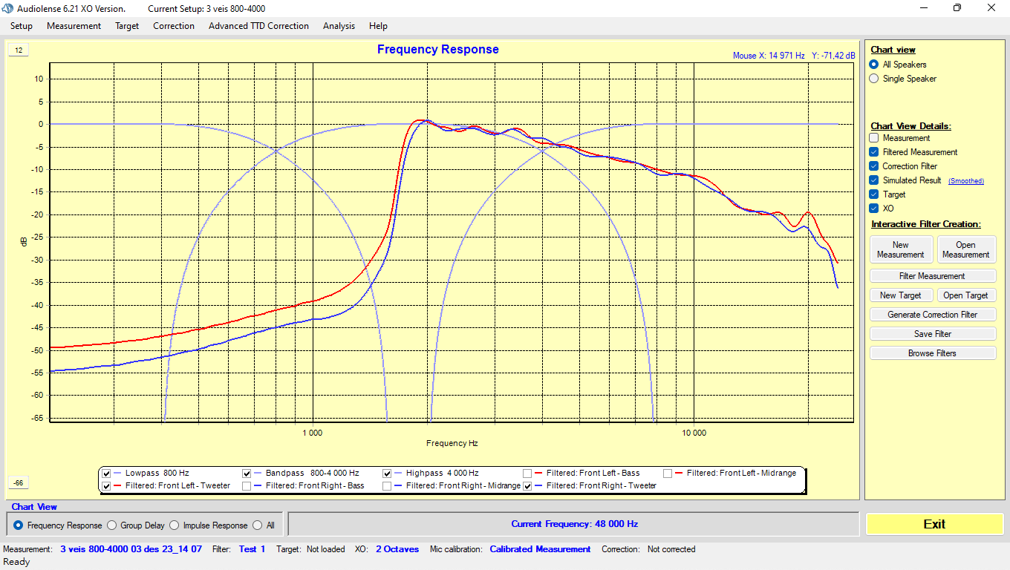This screenshot has height=570, width=1010.
Task: Check Filtered: Front Left - Midrange legend checkbox
Action: (x=668, y=474)
